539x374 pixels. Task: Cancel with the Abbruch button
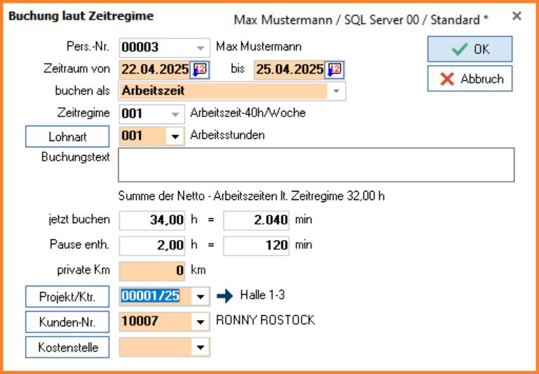point(470,79)
